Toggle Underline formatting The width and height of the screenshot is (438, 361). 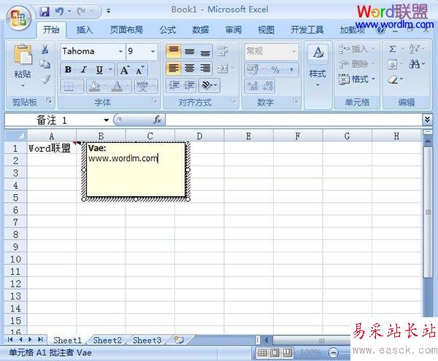[99, 70]
